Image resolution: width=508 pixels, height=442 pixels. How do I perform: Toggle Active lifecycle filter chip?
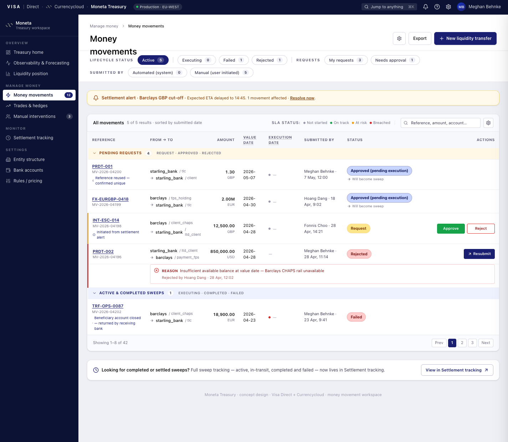click(x=153, y=60)
